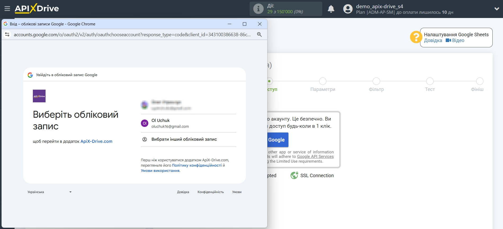Select the Фініш step circle
Viewport: 503px width, 229px height.
coord(480,81)
